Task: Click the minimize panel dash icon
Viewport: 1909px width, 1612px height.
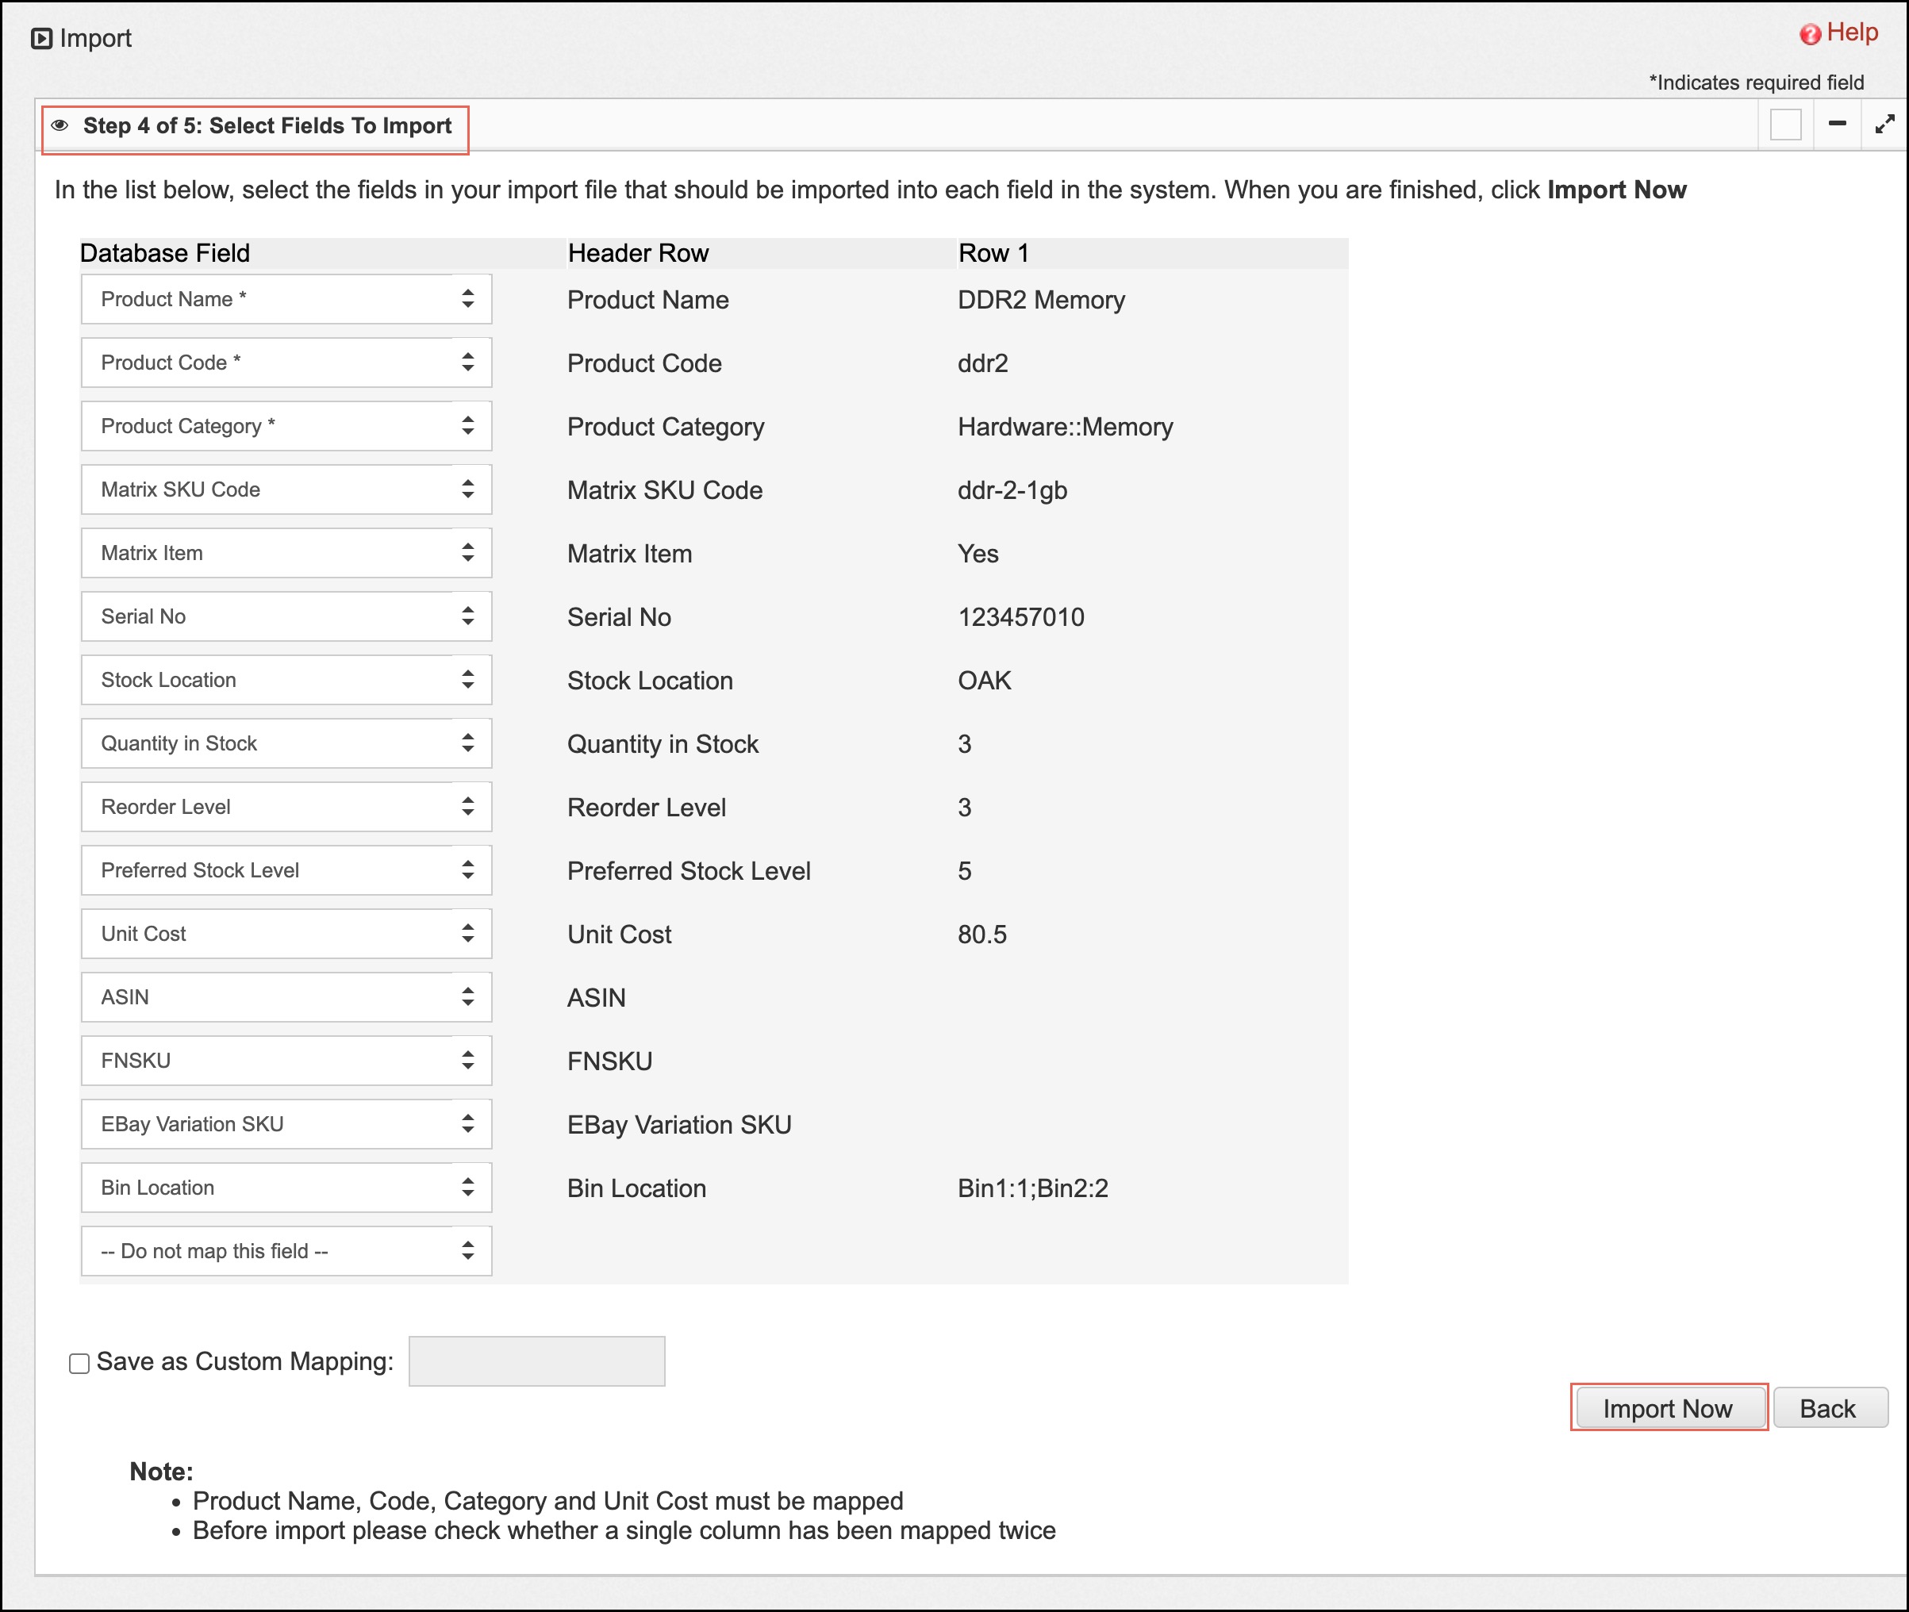Action: (1837, 124)
